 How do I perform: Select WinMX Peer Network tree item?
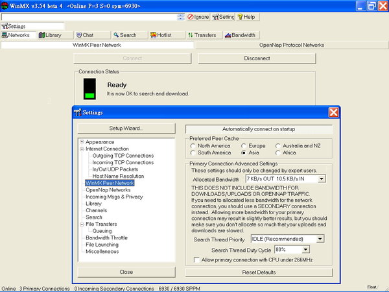coord(110,183)
